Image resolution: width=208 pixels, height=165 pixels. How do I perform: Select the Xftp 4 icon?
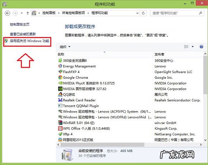(x=60, y=134)
